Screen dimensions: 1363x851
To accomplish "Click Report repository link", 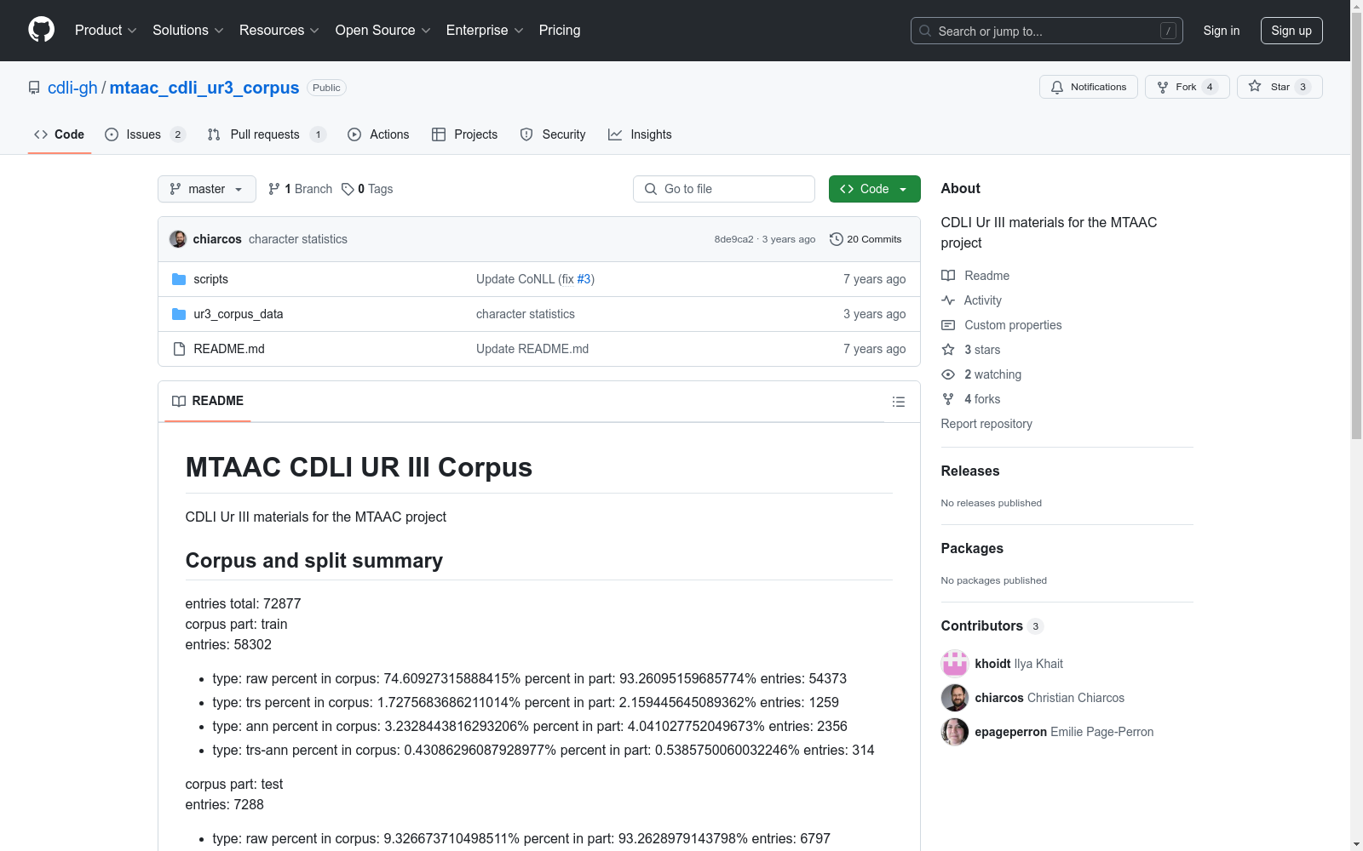I will pos(986,424).
